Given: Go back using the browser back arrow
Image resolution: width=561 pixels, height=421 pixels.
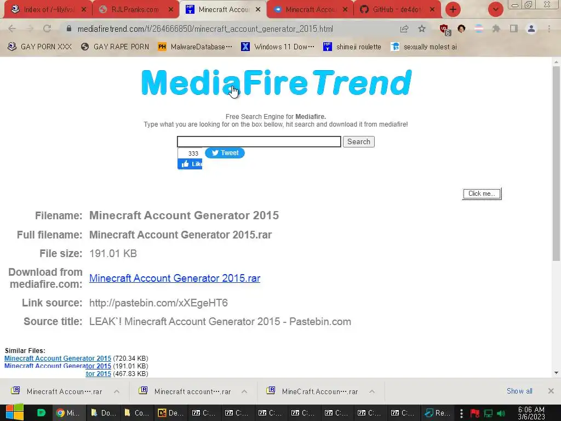Looking at the screenshot, I should (x=12, y=29).
